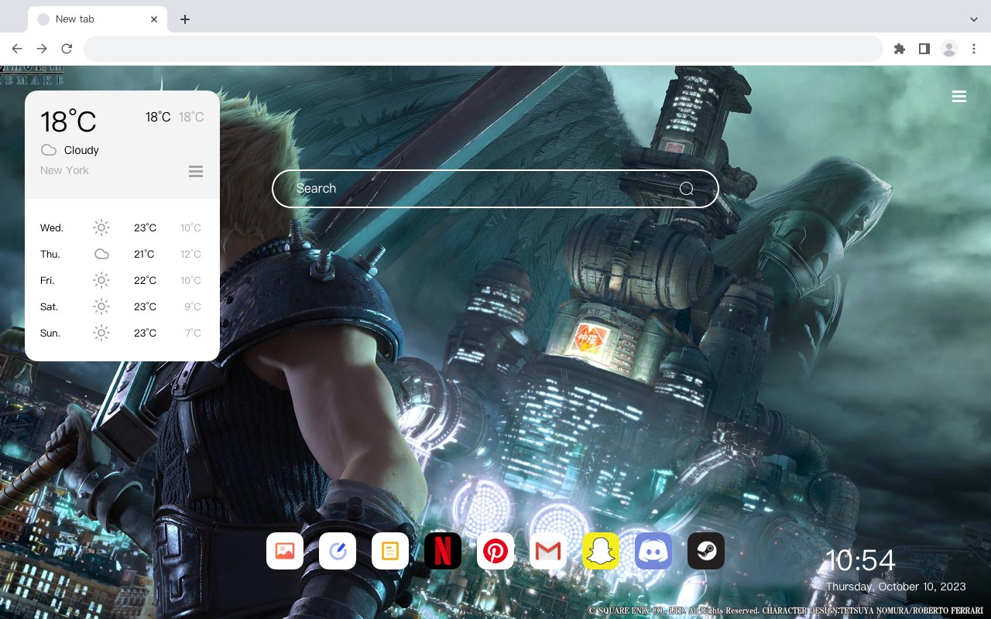Toggle the Chrome side panel
The width and height of the screenshot is (991, 619).
pos(924,49)
